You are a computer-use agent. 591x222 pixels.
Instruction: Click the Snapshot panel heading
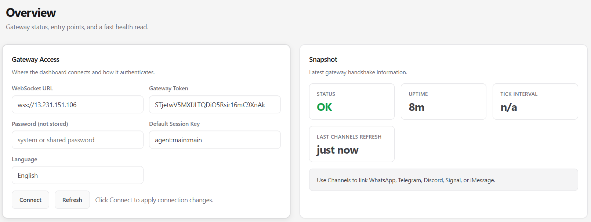323,60
